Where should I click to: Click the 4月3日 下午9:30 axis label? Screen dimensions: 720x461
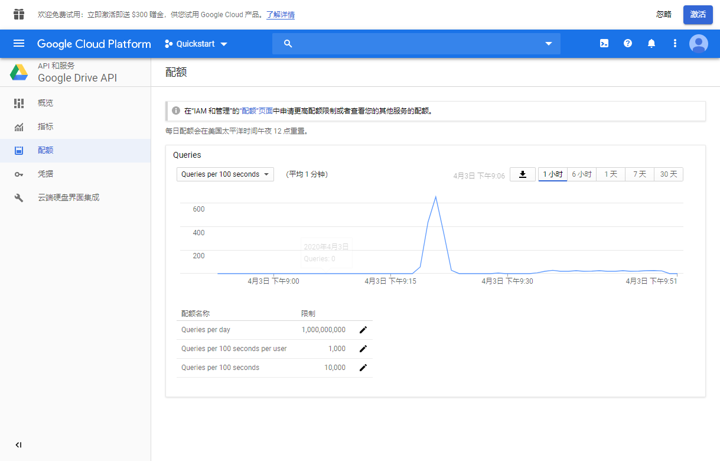click(x=507, y=281)
